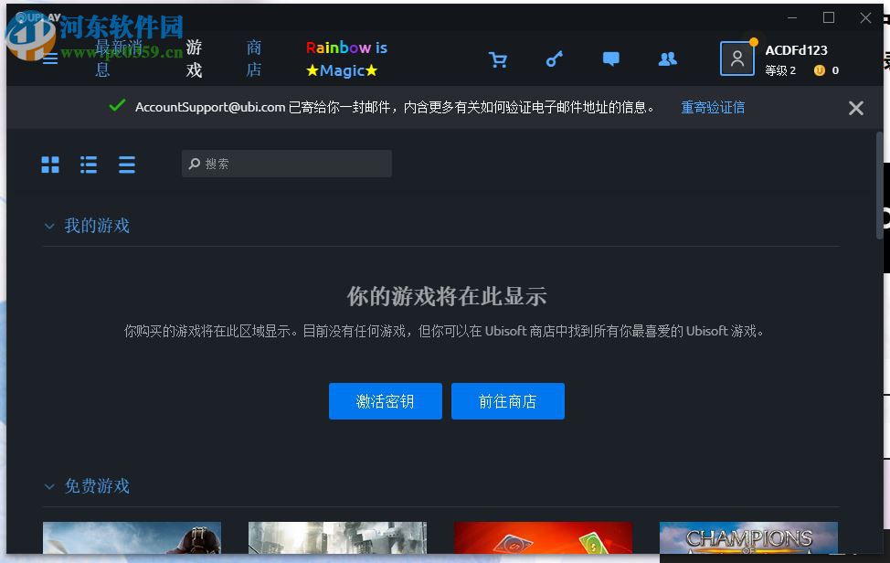Open the chat messages panel
The image size is (890, 563).
point(610,58)
